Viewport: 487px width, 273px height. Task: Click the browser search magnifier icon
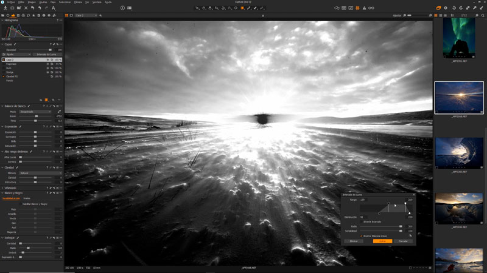(x=482, y=15)
